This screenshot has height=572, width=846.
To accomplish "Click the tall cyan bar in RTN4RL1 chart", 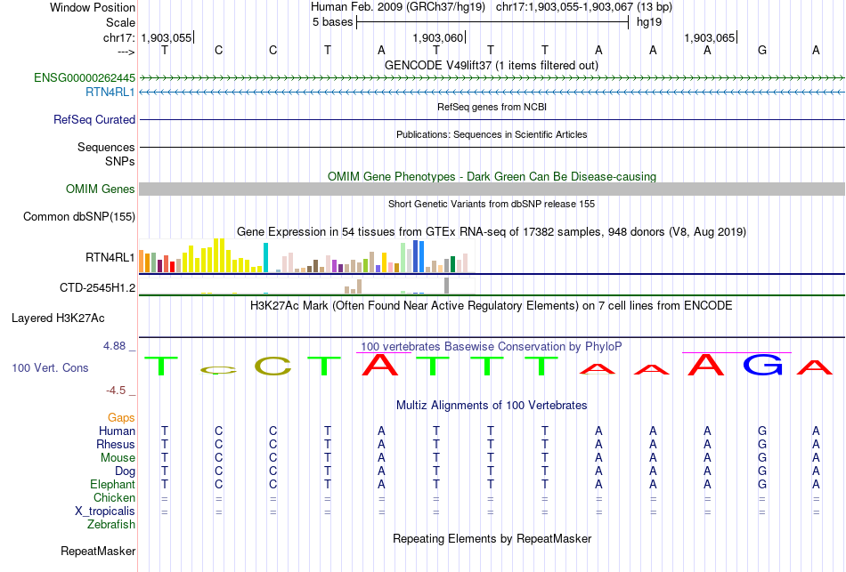I will (265, 258).
